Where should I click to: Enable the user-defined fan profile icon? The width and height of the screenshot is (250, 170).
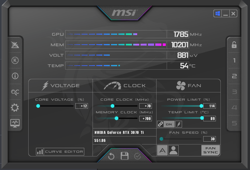pyautogui.click(x=173, y=150)
